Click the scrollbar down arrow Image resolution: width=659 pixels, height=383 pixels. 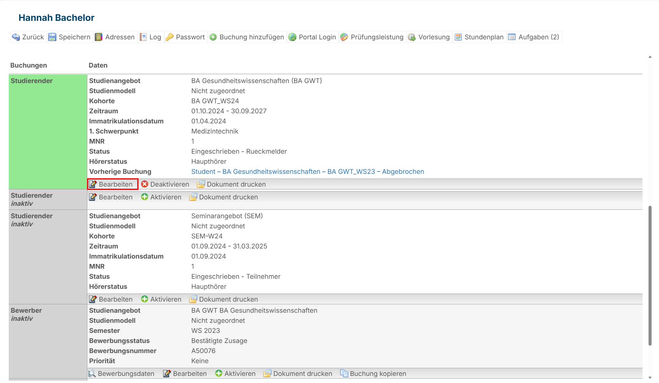point(650,378)
